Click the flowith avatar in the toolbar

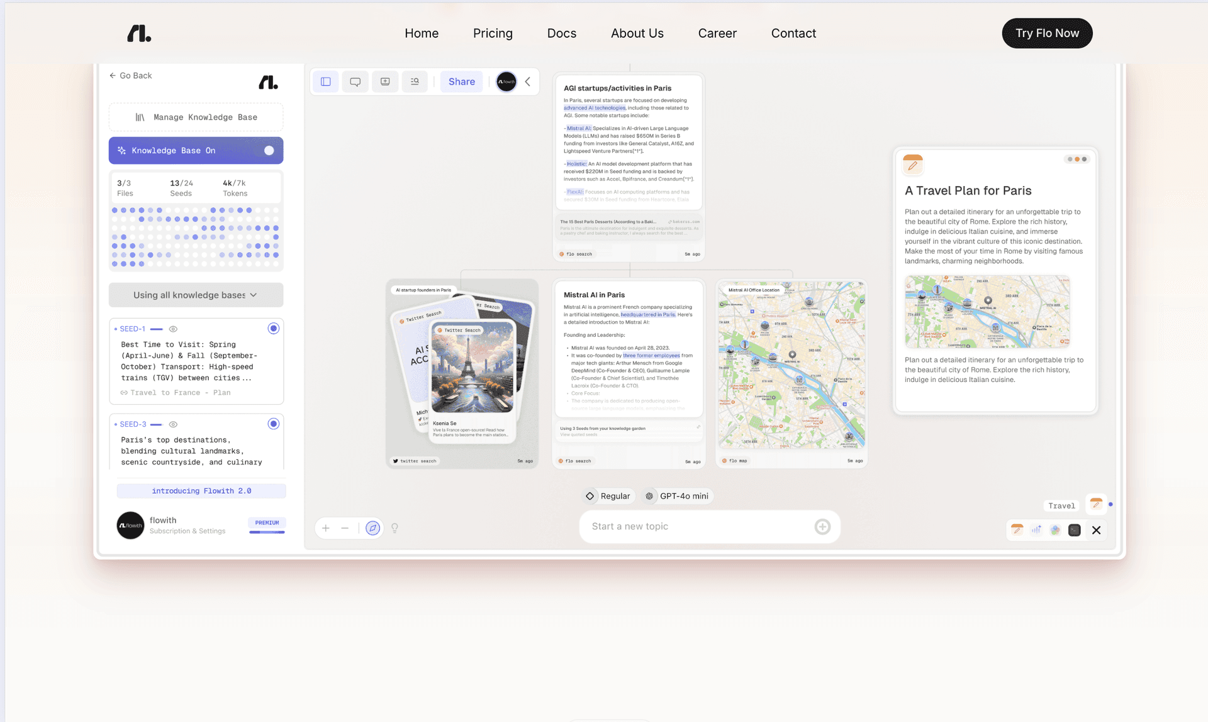506,82
